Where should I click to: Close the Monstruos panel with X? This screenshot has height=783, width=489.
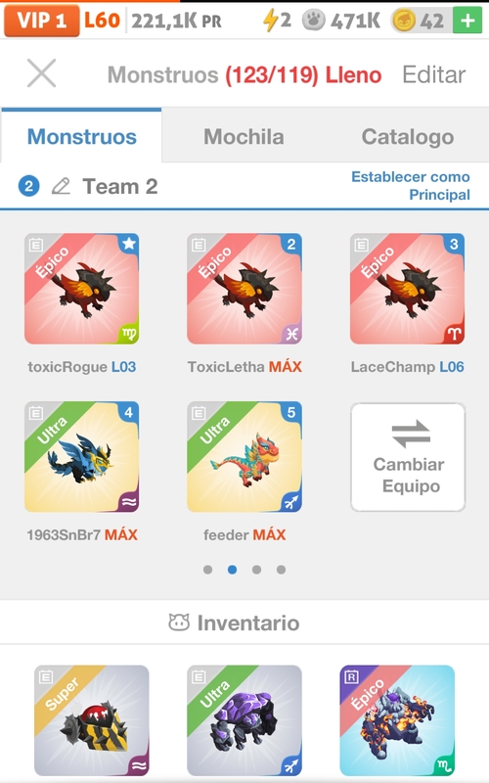pos(41,73)
